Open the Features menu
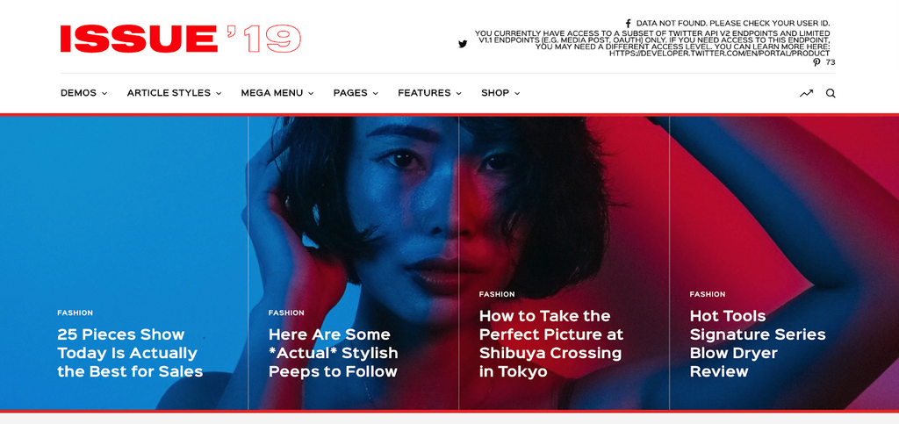The image size is (899, 424). coord(429,93)
